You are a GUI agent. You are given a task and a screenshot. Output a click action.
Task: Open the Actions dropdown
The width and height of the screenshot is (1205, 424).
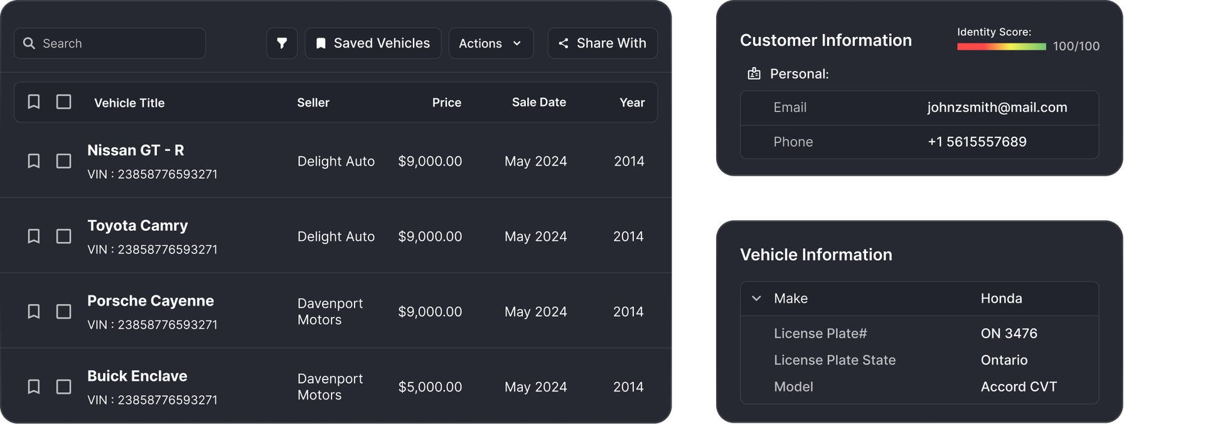pos(491,43)
